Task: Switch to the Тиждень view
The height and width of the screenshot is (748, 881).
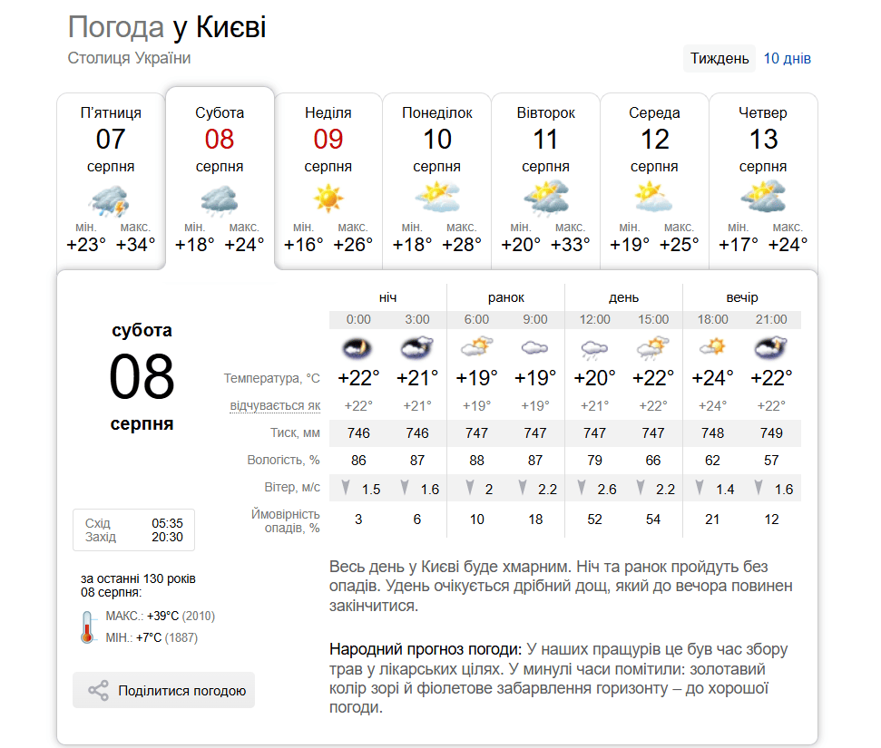Action: click(719, 58)
